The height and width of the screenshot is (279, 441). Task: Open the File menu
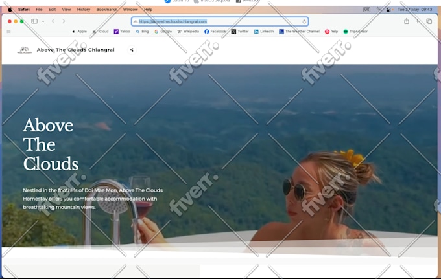click(39, 10)
